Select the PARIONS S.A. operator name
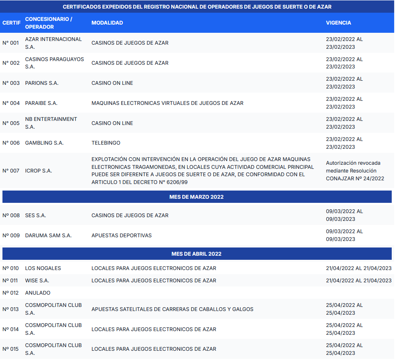 click(42, 83)
